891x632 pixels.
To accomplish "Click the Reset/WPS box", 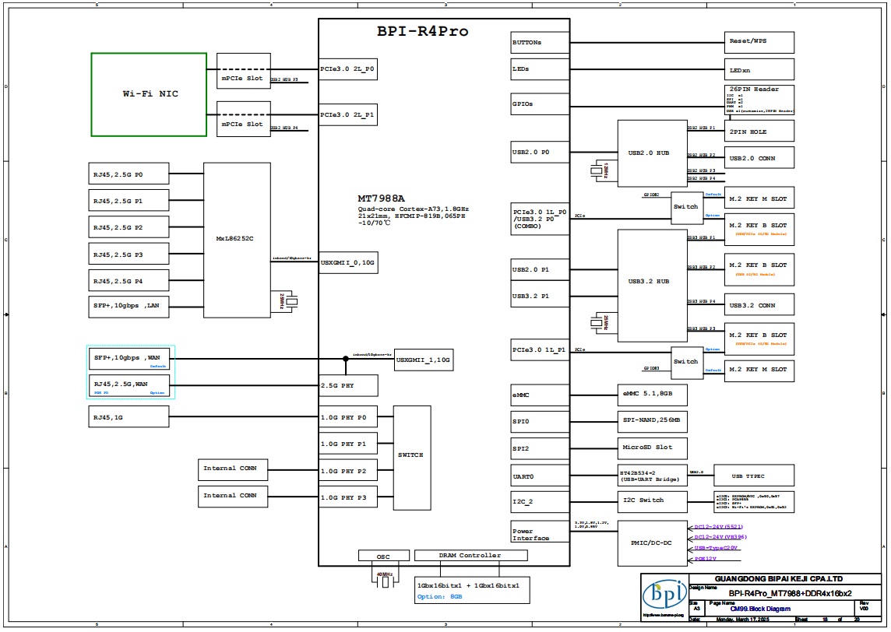I will pos(759,43).
